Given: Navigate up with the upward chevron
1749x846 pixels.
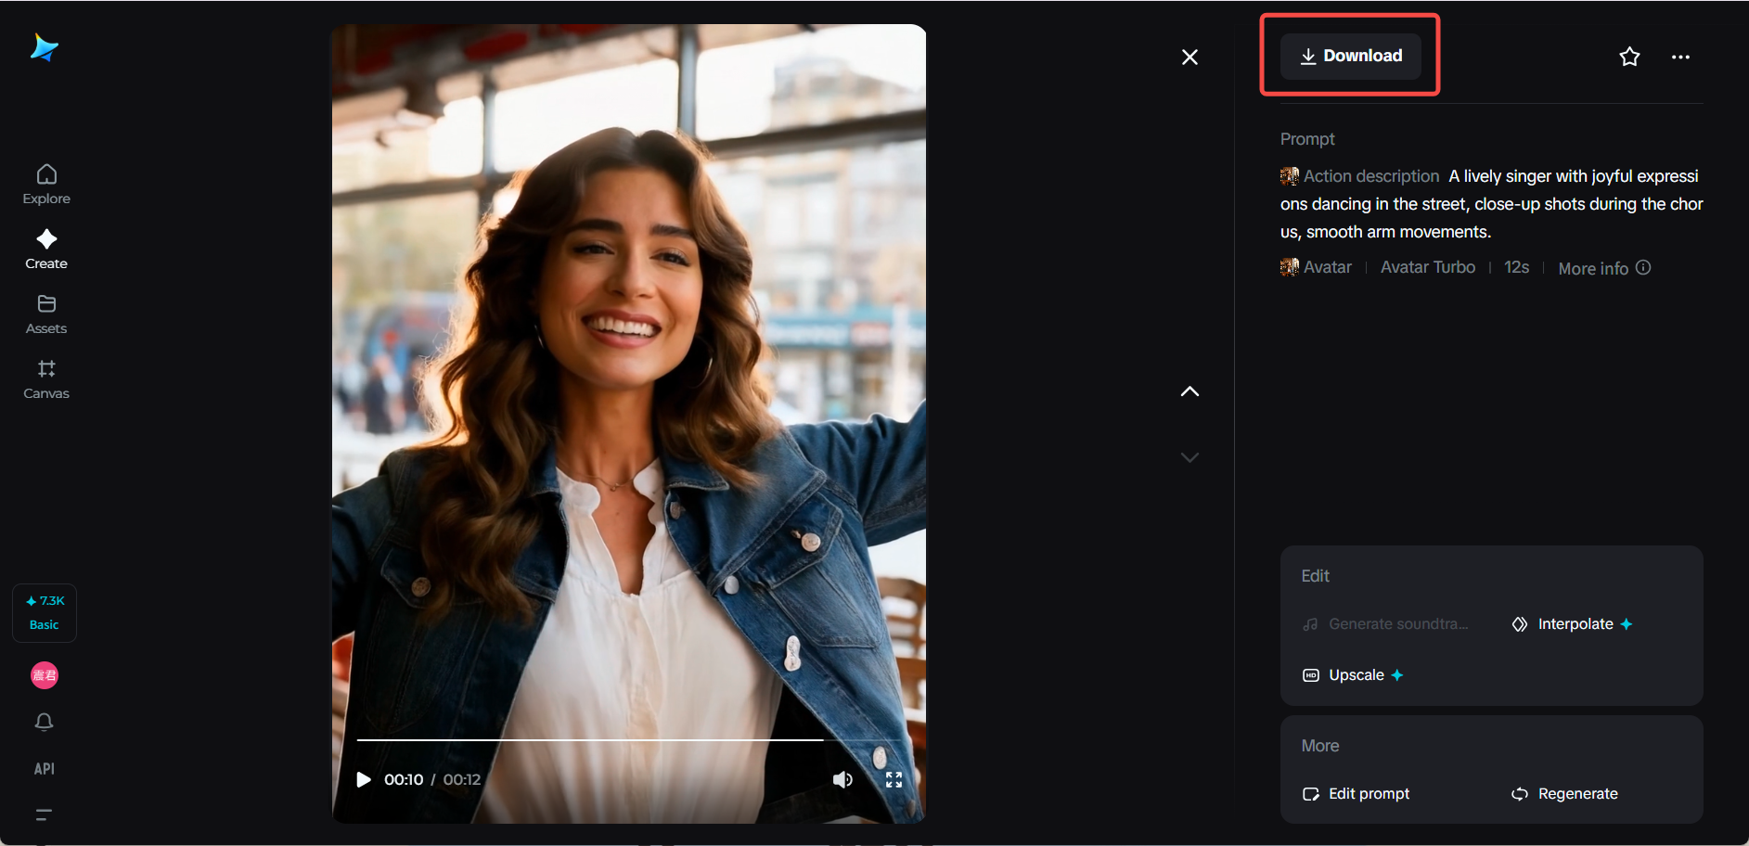Looking at the screenshot, I should click(x=1190, y=391).
